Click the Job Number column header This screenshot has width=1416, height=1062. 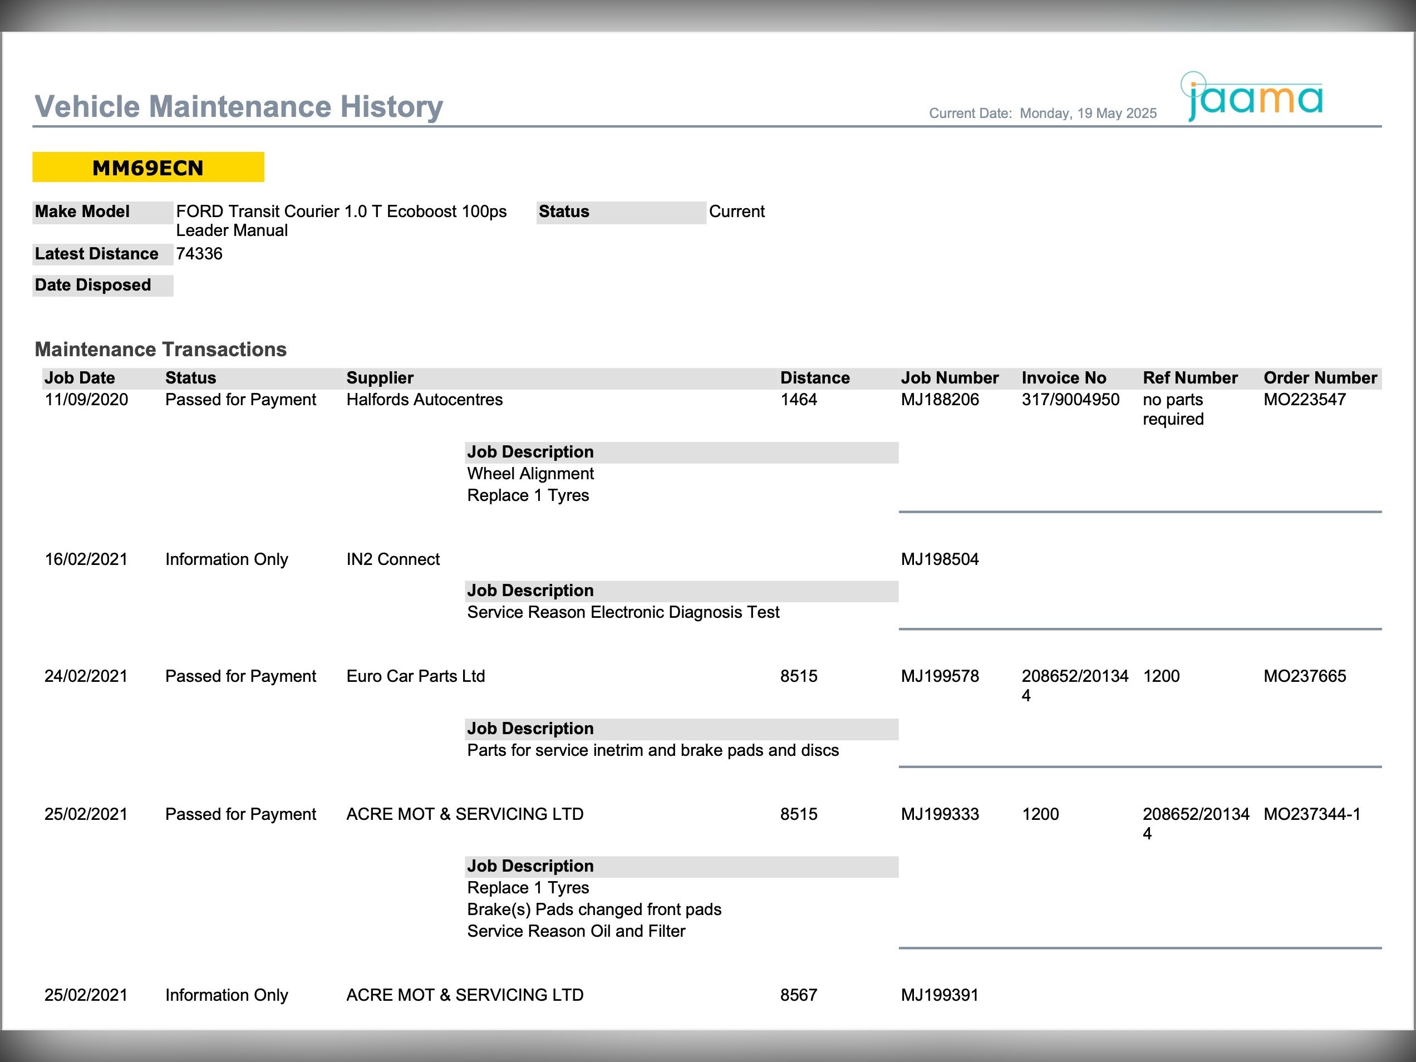[x=950, y=378]
